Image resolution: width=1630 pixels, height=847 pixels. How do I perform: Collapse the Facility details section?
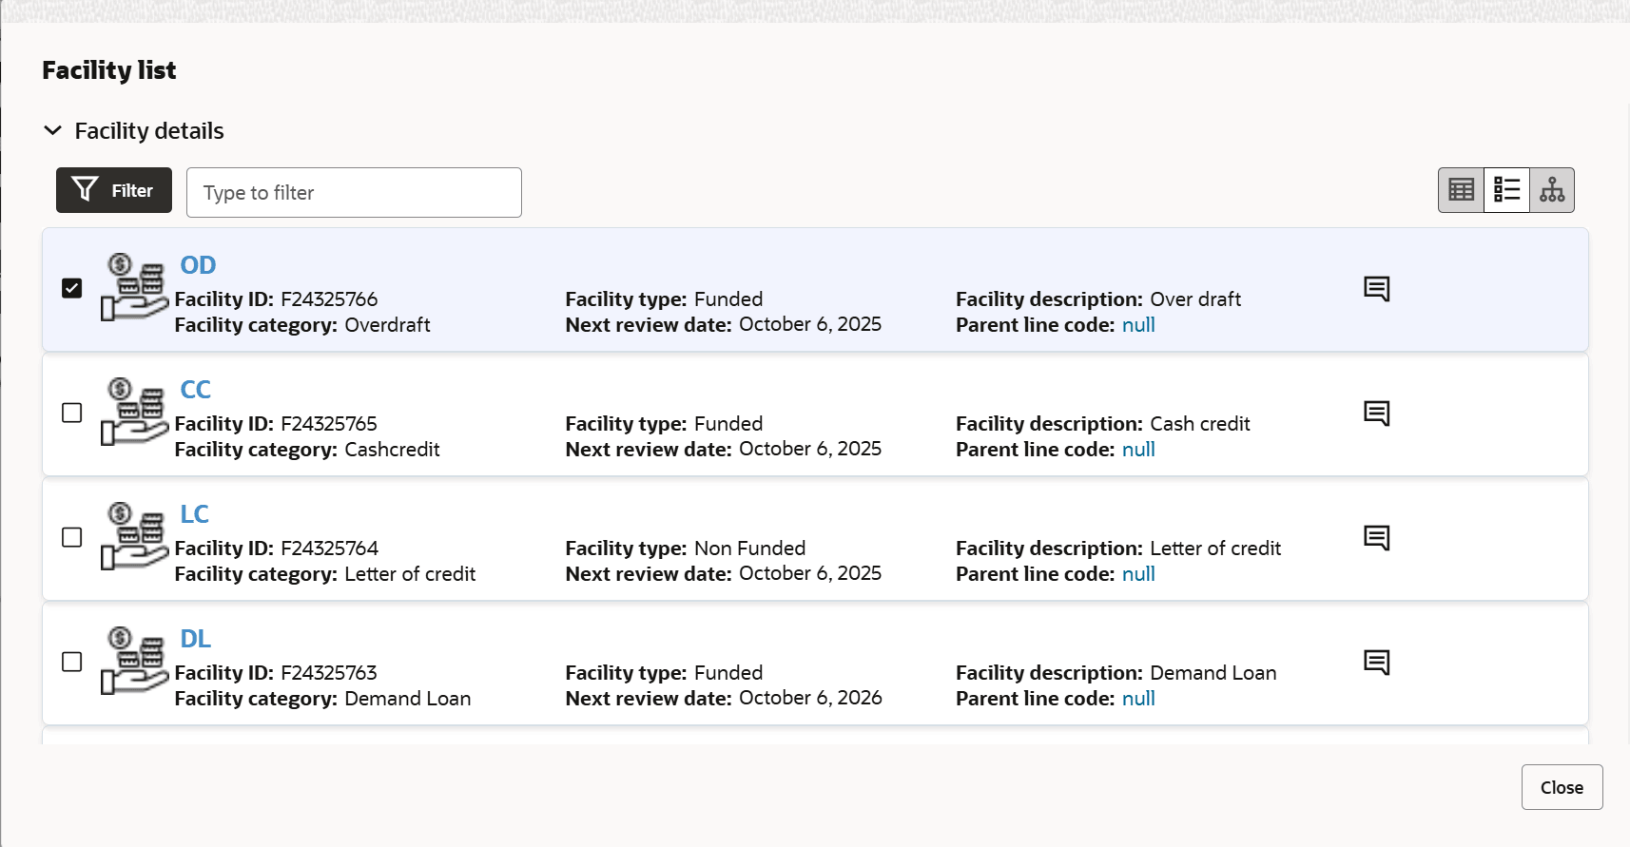click(x=53, y=130)
